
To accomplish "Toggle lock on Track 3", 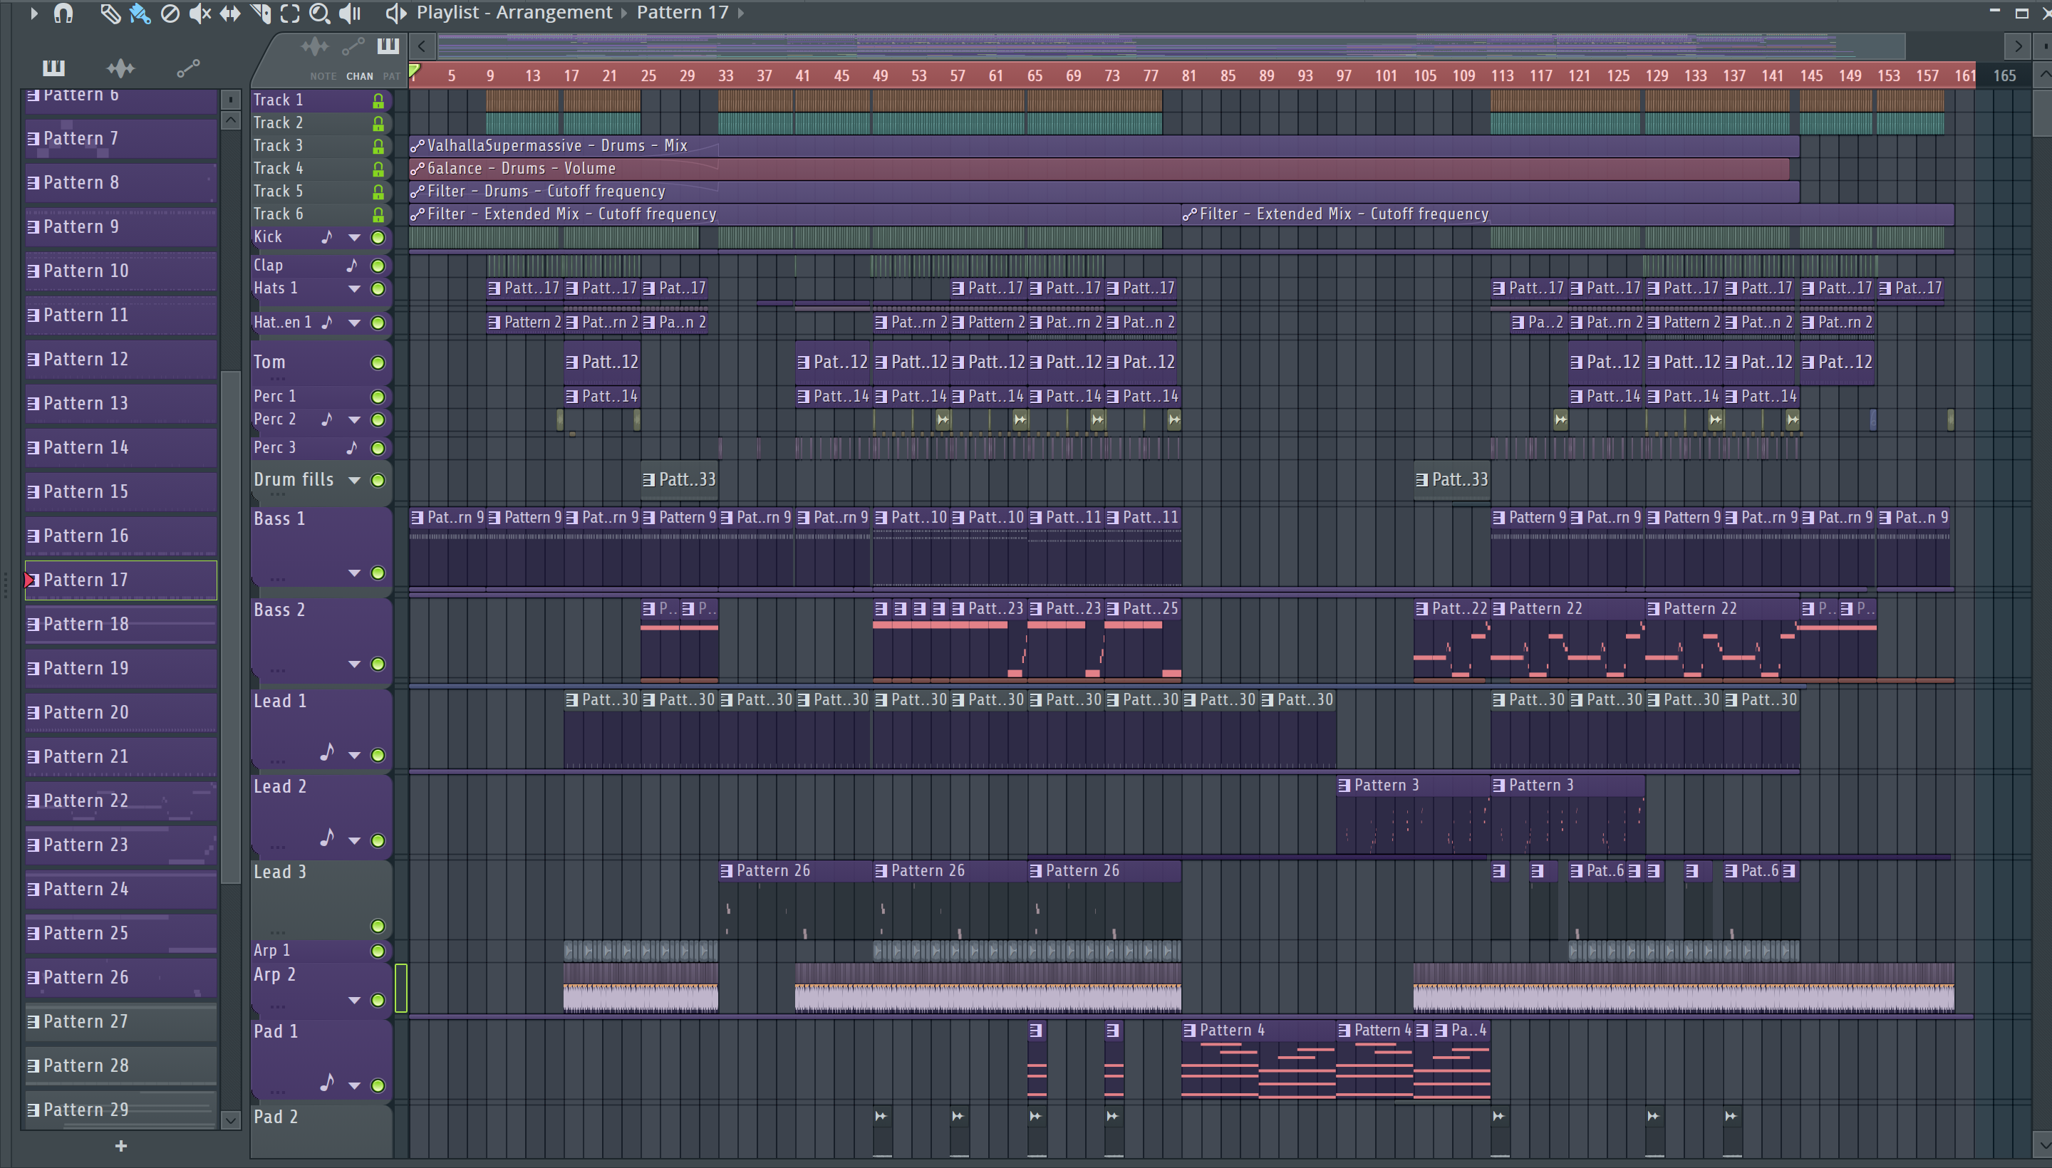I will click(378, 146).
